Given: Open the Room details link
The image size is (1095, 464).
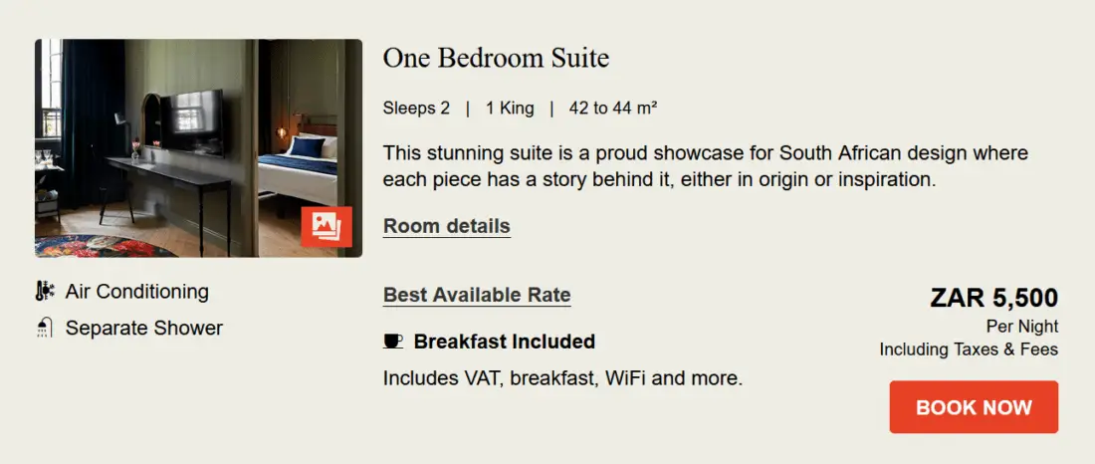Looking at the screenshot, I should [x=446, y=226].
